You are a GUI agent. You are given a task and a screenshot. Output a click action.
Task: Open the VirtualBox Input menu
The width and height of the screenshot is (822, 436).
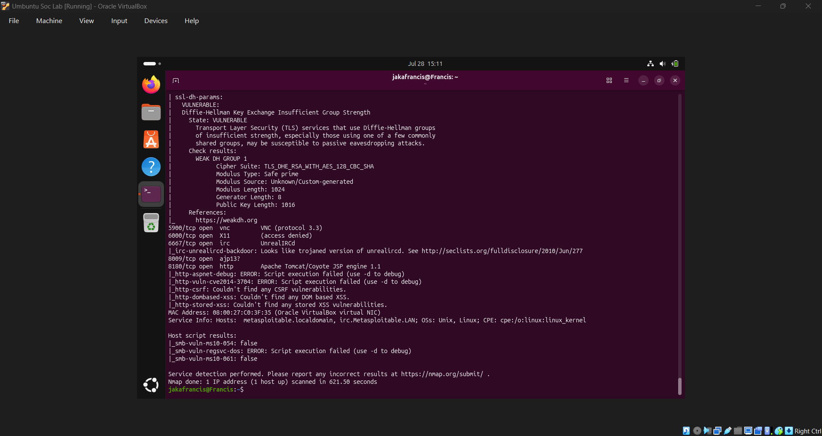(119, 21)
